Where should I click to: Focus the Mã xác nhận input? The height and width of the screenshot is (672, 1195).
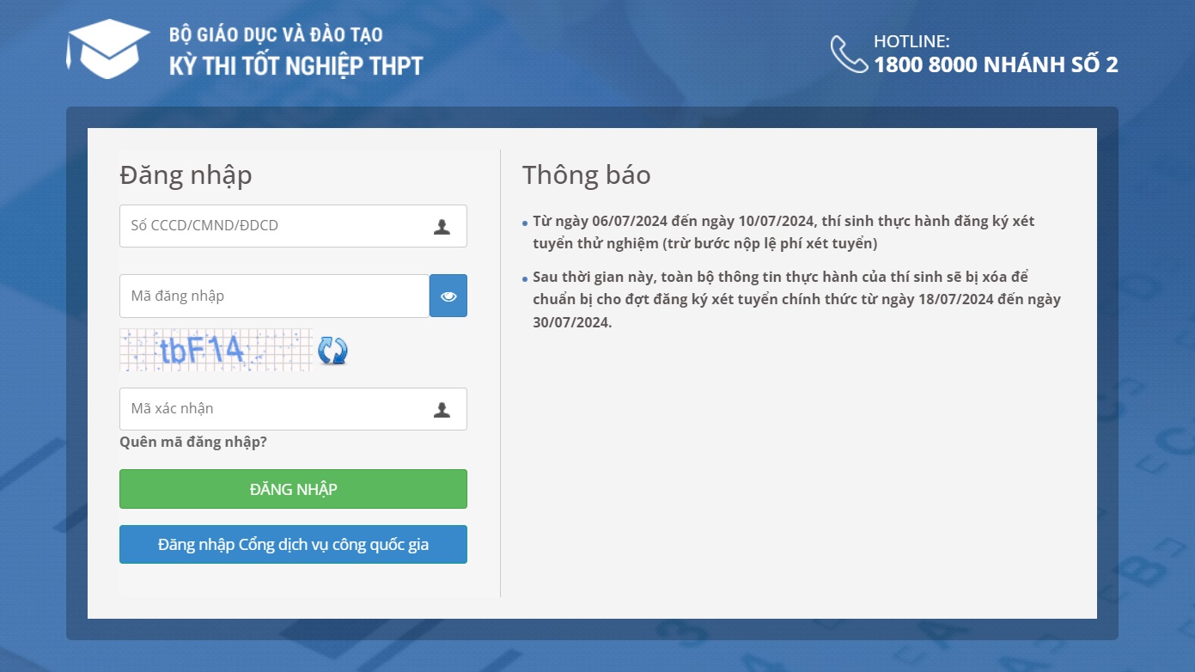(293, 409)
